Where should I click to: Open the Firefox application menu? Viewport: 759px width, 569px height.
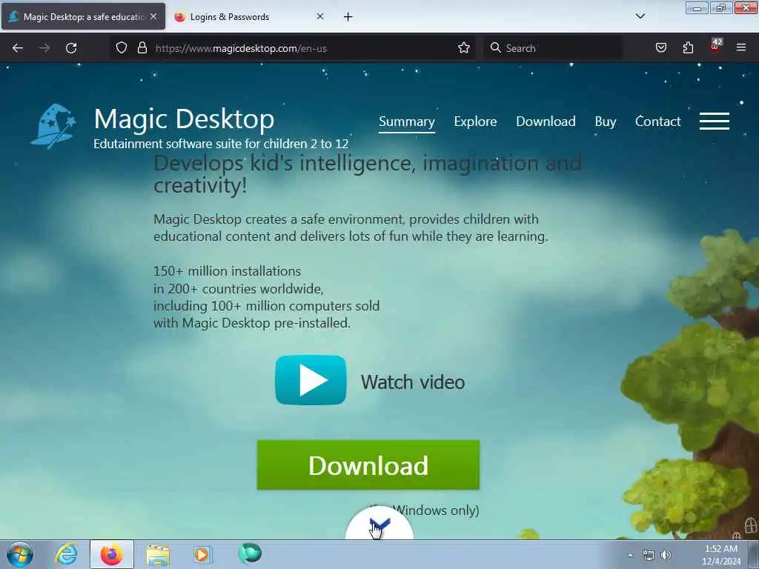coord(741,47)
